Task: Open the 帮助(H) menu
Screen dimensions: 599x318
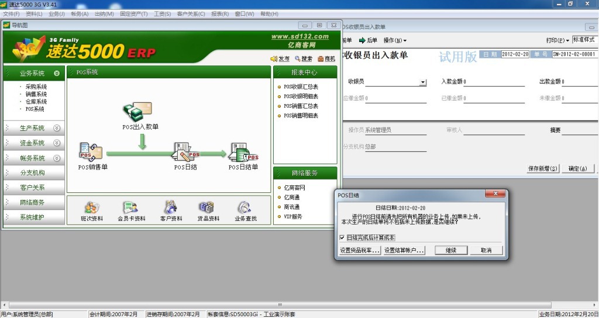Action: pos(269,14)
